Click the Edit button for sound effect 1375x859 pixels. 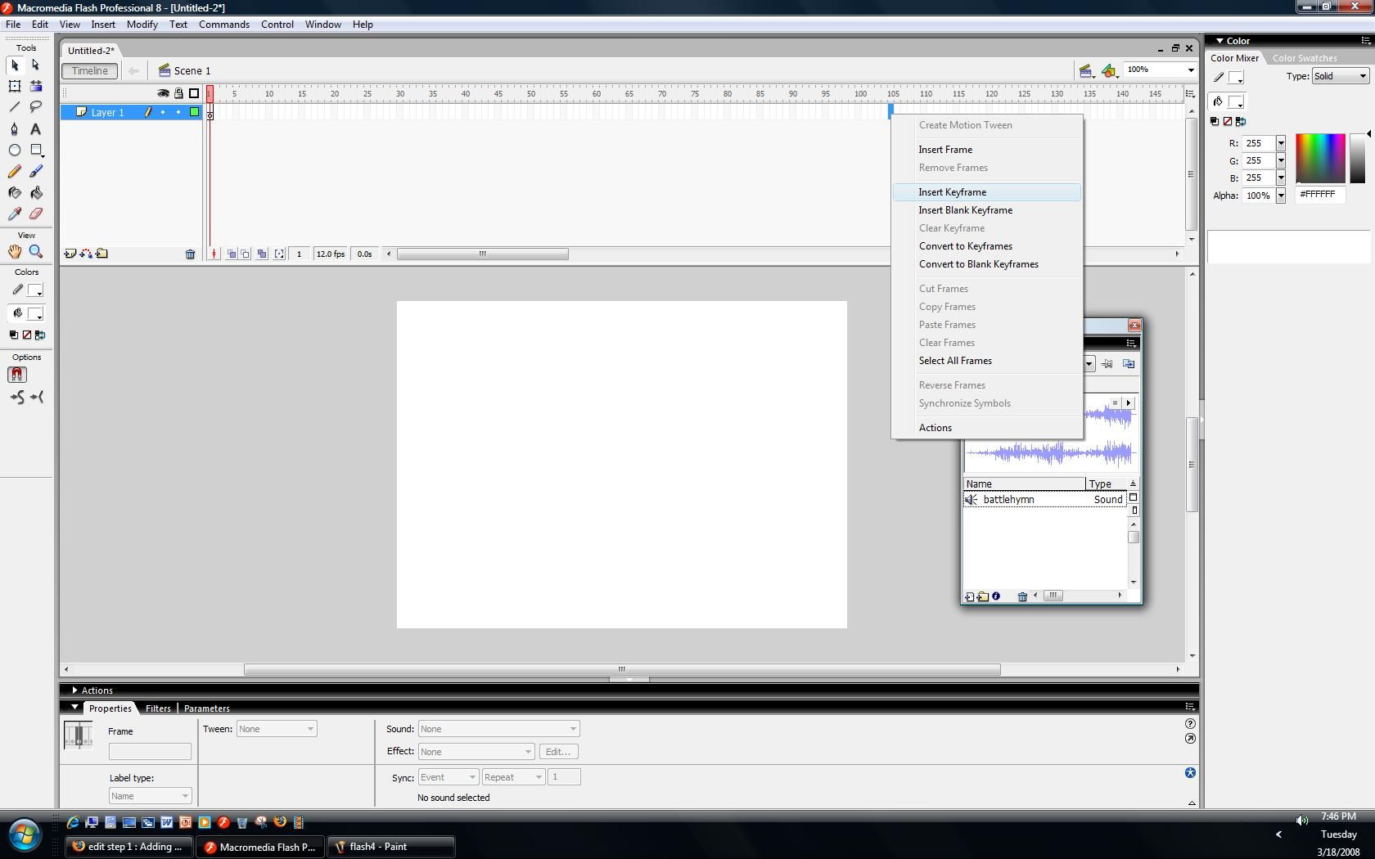[558, 751]
